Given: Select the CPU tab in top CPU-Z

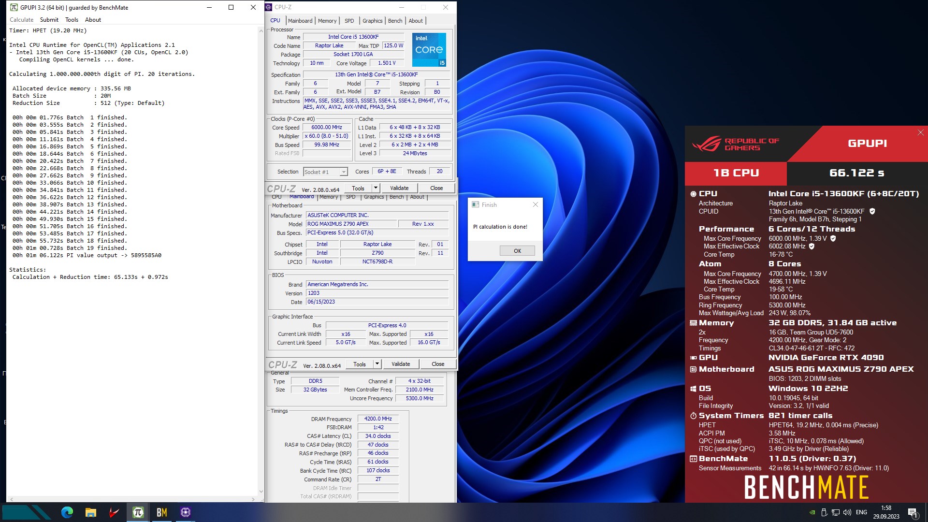Looking at the screenshot, I should coord(275,20).
